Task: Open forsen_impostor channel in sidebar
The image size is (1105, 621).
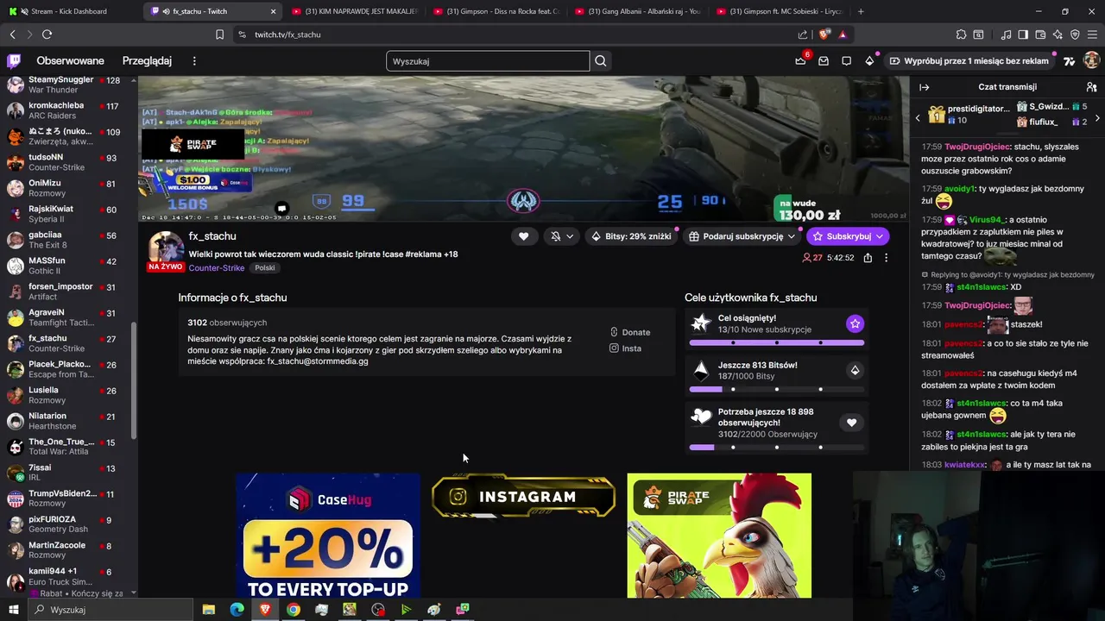Action: tap(68, 292)
